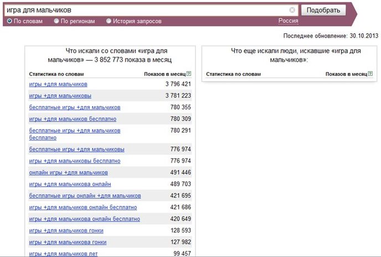Click the value 780 309
381x257 pixels.
181,119
